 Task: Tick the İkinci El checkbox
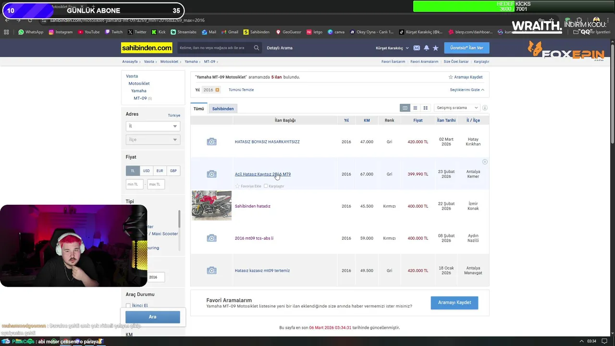pyautogui.click(x=128, y=306)
